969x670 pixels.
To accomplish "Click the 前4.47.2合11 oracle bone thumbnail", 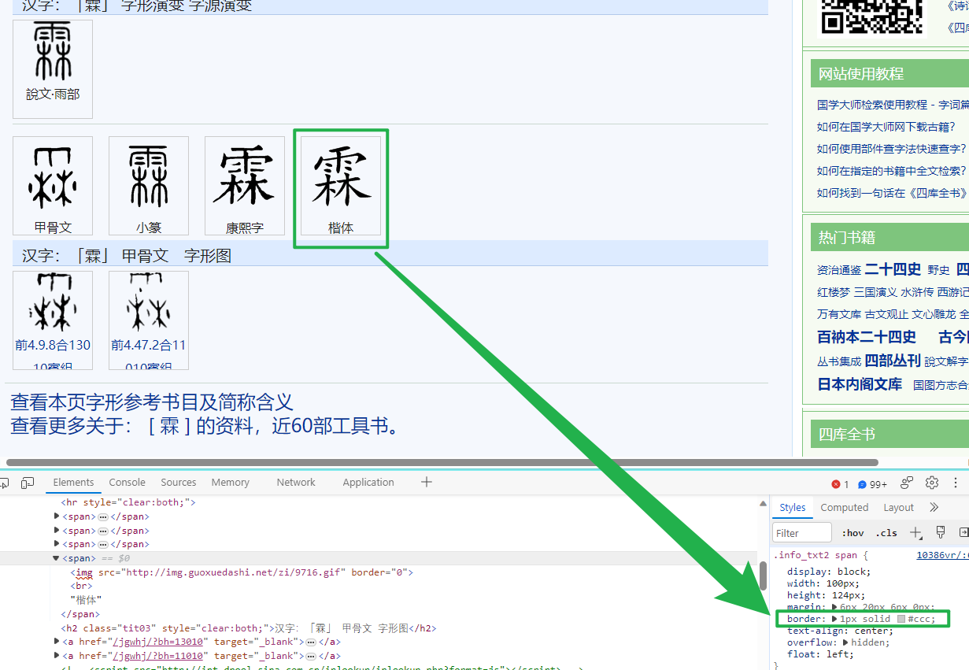I will (x=149, y=320).
